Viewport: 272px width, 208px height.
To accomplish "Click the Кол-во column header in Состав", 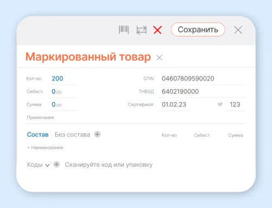I will [x=169, y=135].
